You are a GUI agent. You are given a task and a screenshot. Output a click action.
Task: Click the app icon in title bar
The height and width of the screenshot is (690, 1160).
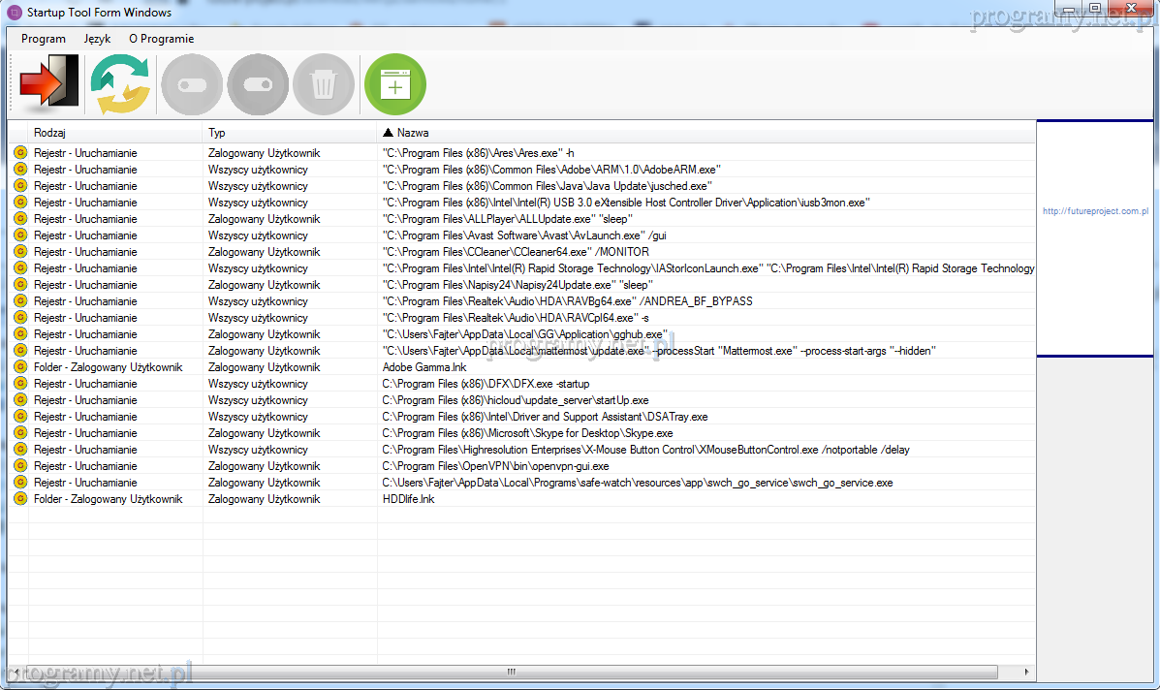pyautogui.click(x=15, y=13)
